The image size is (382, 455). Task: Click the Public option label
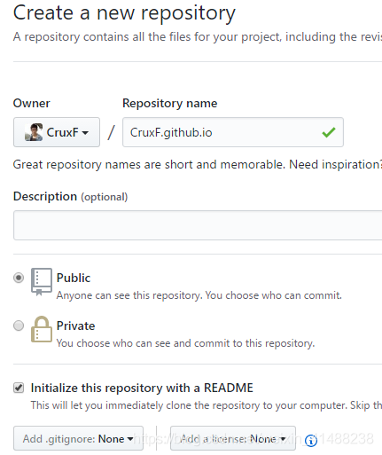(x=74, y=278)
